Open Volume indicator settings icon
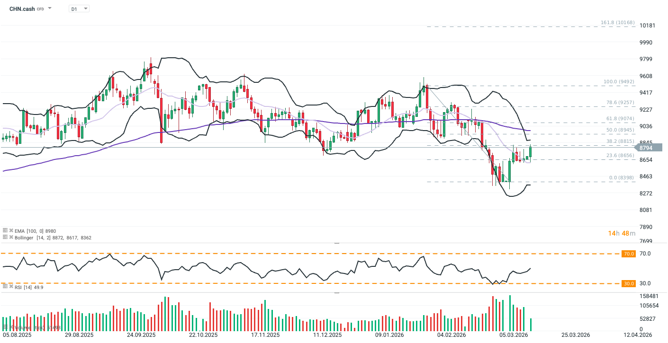The image size is (668, 343). [5, 327]
